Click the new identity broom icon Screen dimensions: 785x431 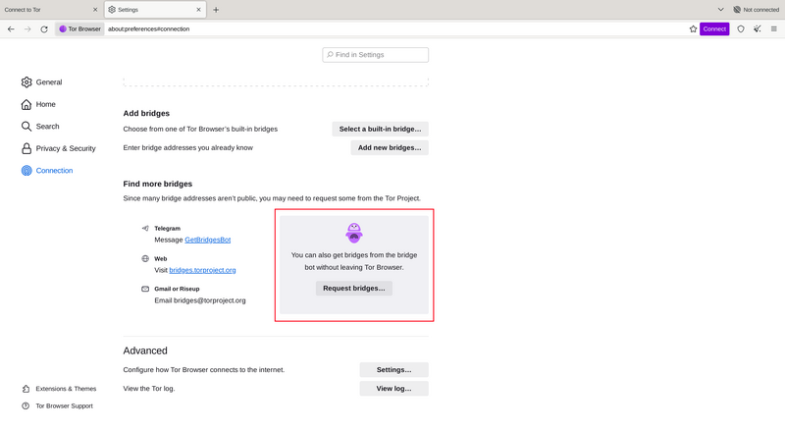757,29
